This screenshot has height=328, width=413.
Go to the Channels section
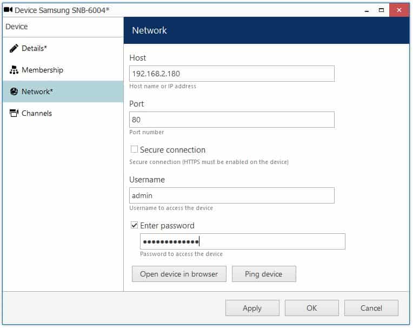tap(37, 113)
